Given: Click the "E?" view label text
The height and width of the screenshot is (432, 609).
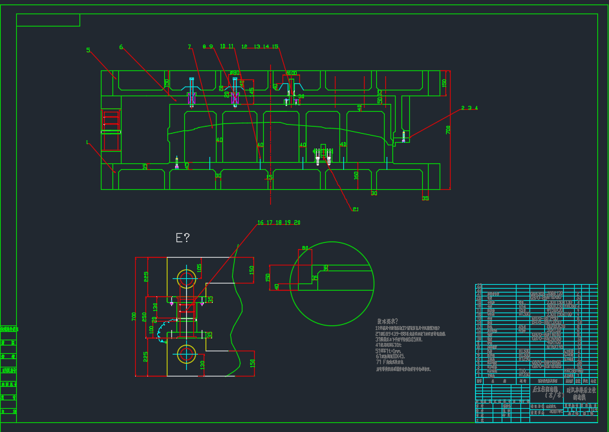Looking at the screenshot, I should (x=183, y=238).
